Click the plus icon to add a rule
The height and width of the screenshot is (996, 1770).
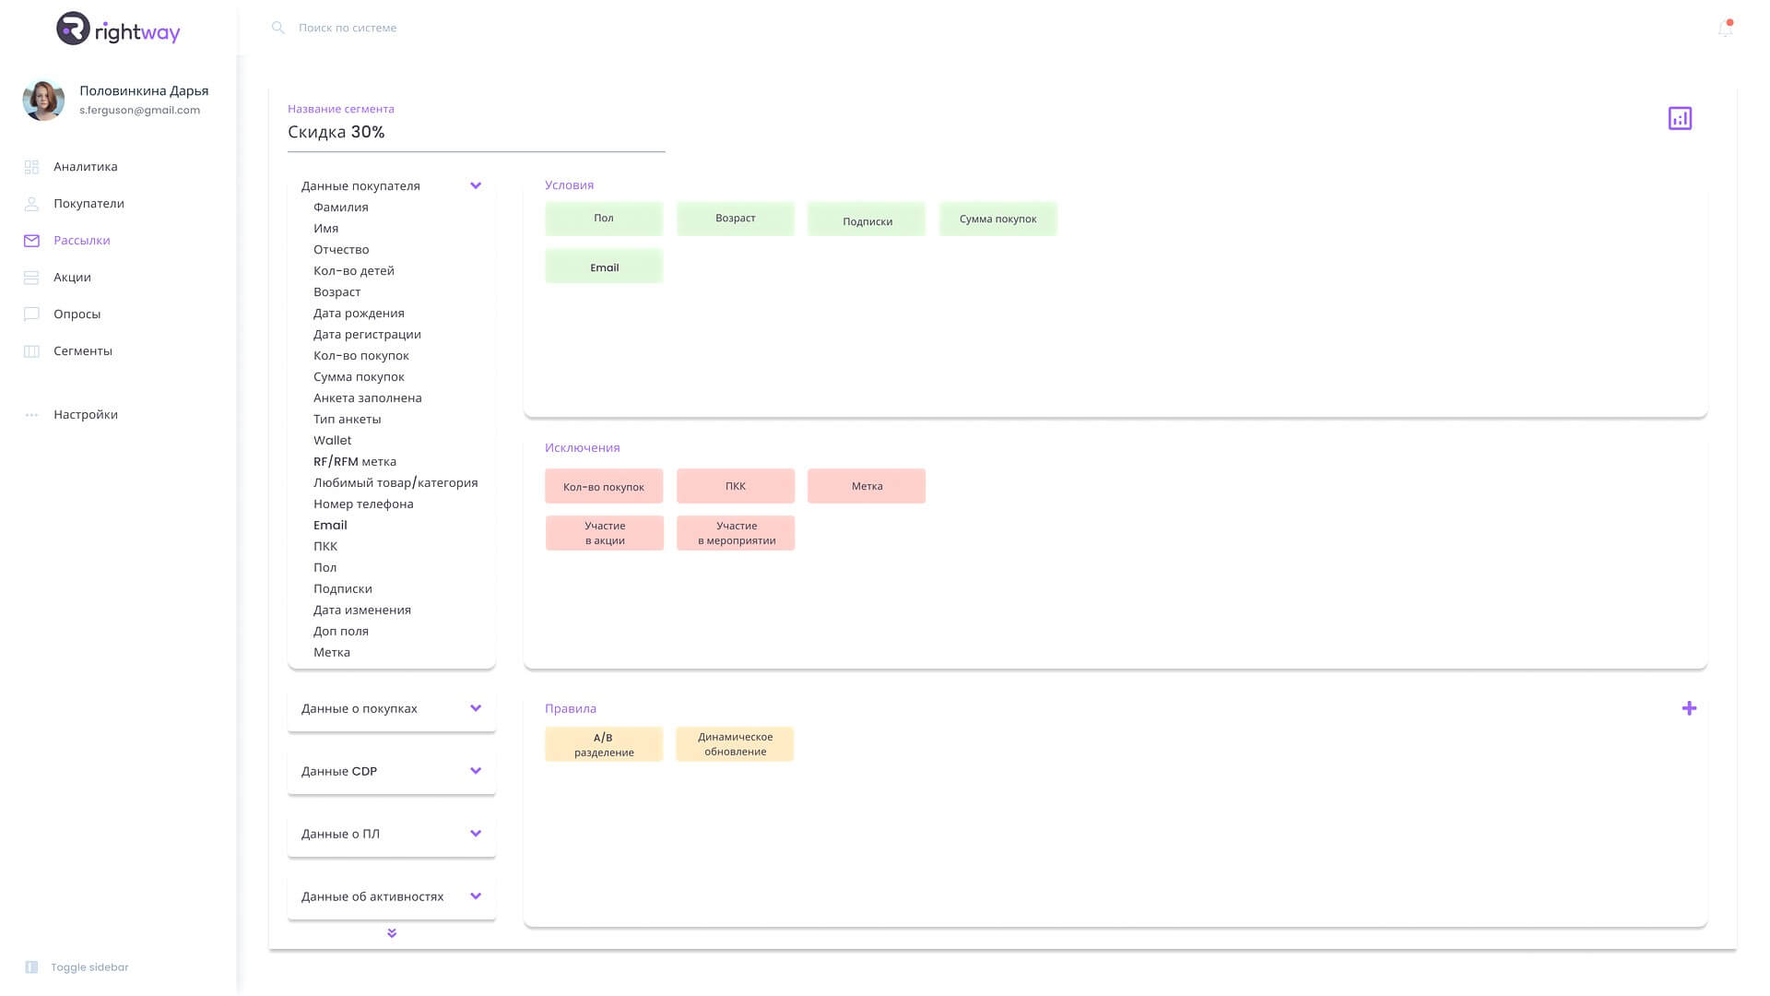(1689, 708)
